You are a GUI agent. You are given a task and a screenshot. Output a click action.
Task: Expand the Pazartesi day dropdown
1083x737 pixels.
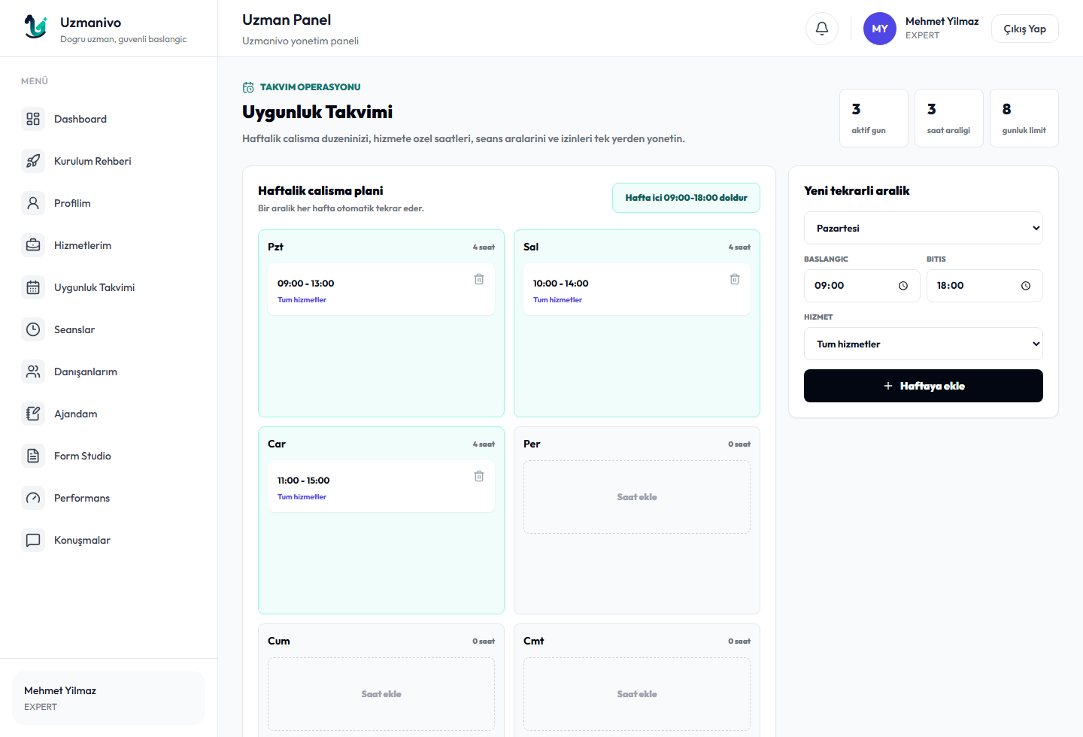click(x=924, y=228)
